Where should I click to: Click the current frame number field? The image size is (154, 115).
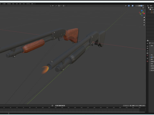[x=126, y=106]
